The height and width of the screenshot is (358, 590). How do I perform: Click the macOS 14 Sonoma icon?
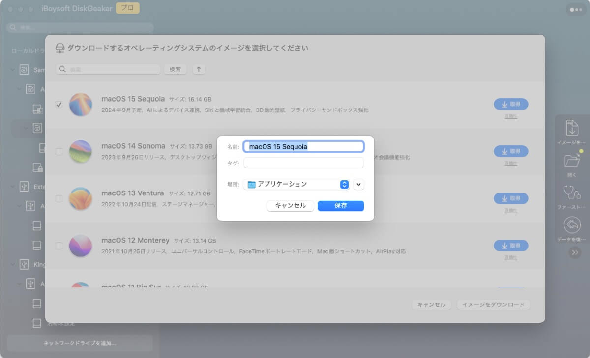81,152
